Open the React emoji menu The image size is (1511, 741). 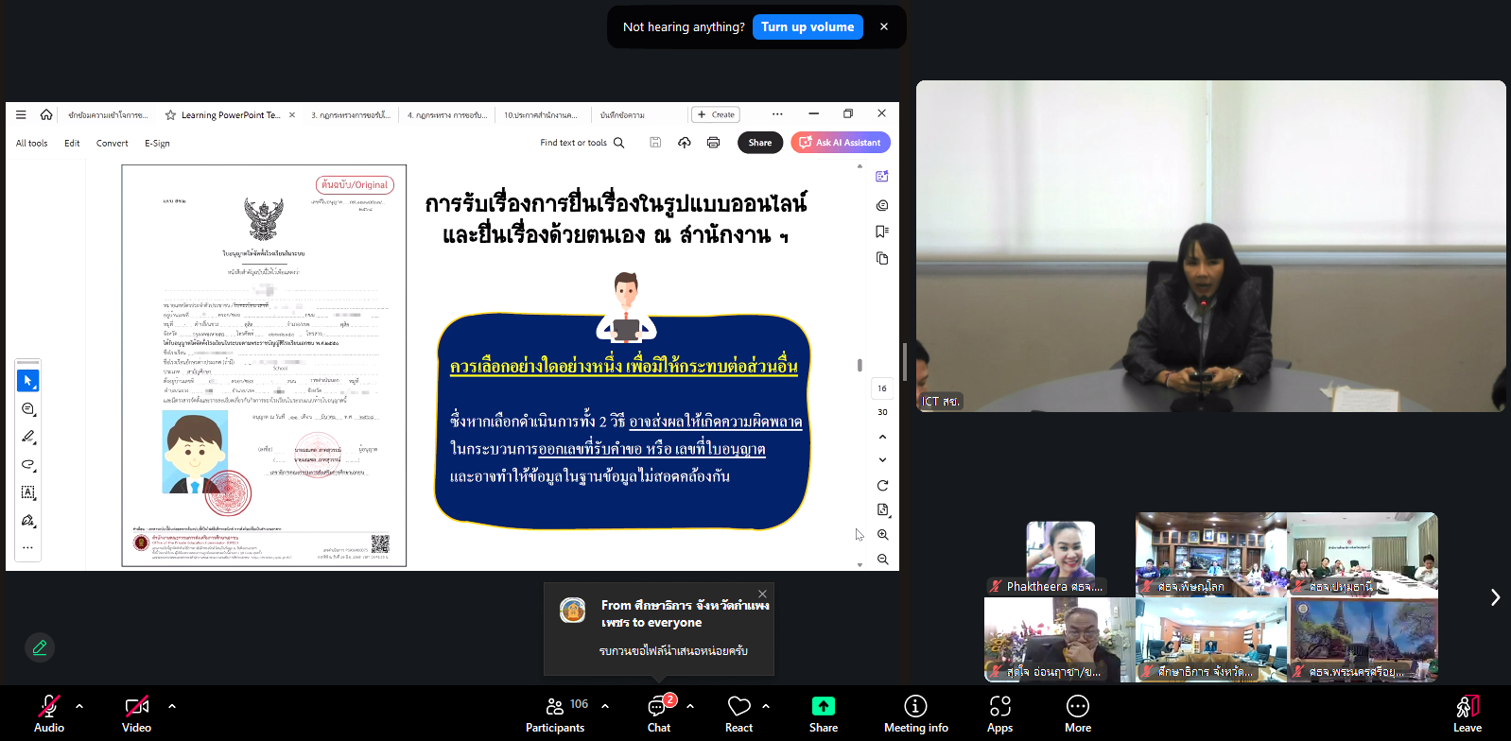pos(738,713)
